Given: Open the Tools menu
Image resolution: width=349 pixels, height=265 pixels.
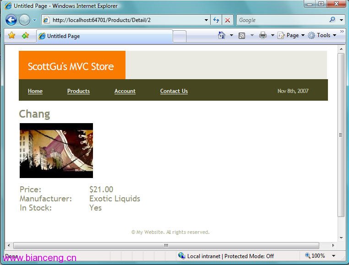Looking at the screenshot, I should click(x=322, y=35).
